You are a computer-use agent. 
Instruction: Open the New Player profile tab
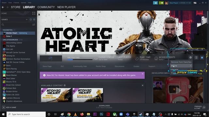click(x=66, y=7)
